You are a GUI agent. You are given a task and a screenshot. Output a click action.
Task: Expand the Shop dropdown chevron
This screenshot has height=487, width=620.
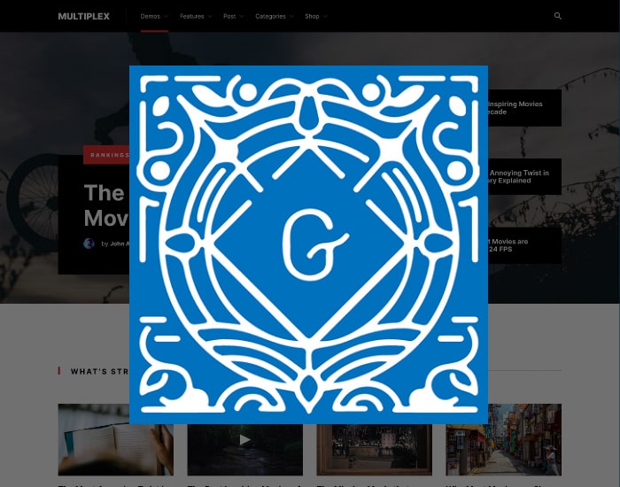[325, 17]
